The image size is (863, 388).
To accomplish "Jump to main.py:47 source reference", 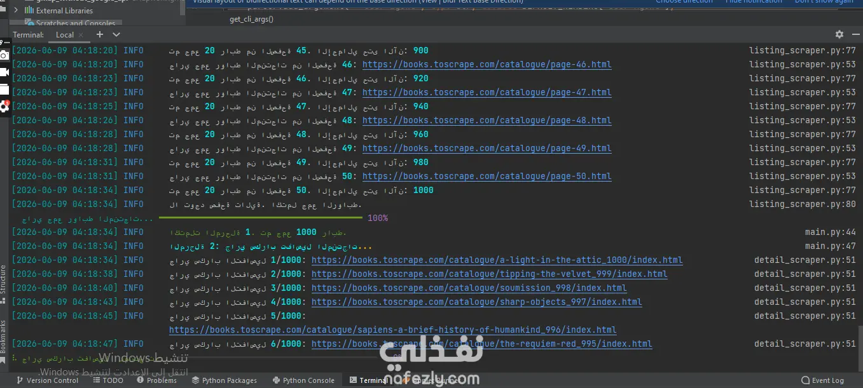I will 830,246.
